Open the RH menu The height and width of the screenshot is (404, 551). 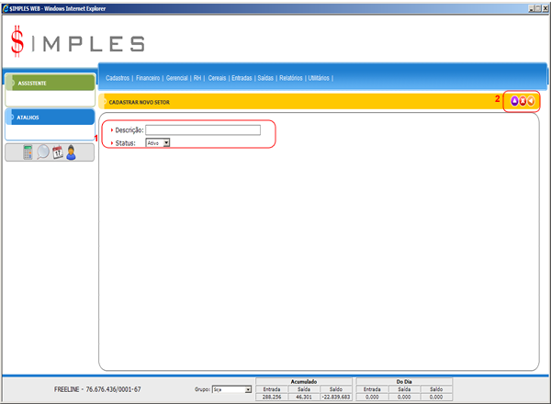click(x=197, y=78)
